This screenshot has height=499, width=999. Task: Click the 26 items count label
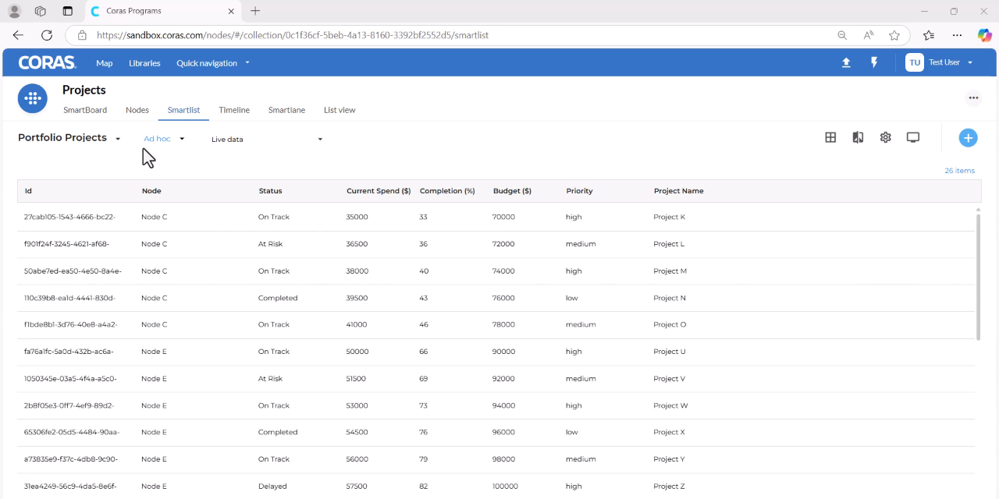point(959,171)
